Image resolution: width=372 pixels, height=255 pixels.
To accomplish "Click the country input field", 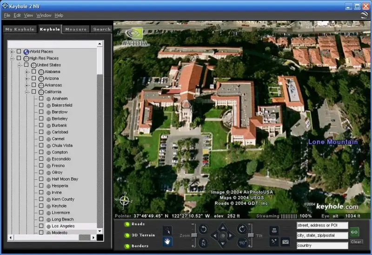I will pos(322,246).
